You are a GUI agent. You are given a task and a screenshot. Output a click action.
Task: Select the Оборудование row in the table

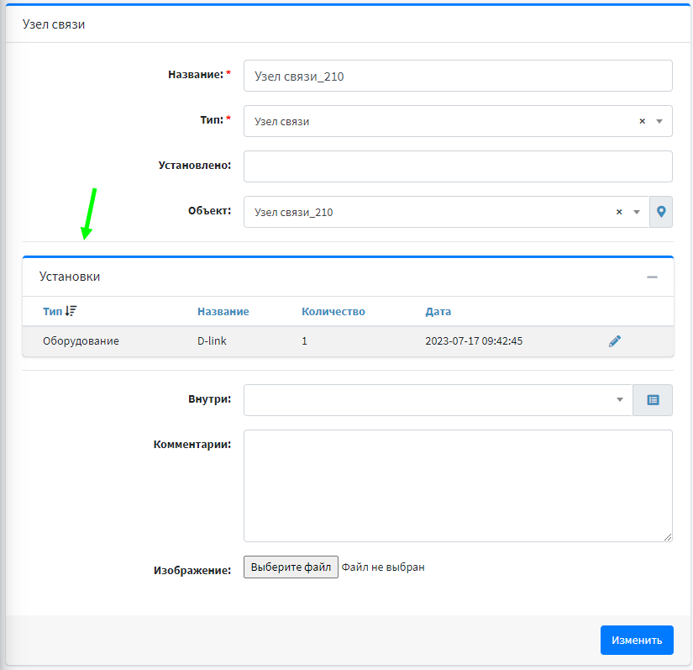81,341
